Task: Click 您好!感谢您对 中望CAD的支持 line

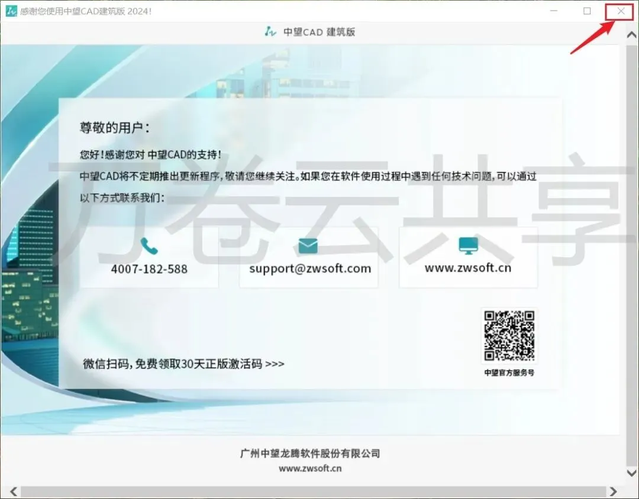Action: [x=150, y=155]
